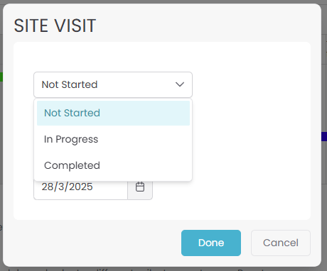Open the calendar picker icon beside the date
Image resolution: width=327 pixels, height=271 pixels.
(x=140, y=187)
